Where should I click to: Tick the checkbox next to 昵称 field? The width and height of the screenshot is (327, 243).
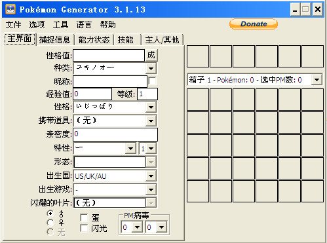click(152, 81)
